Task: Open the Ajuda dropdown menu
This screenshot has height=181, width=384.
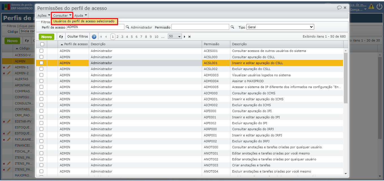Action: tap(81, 15)
